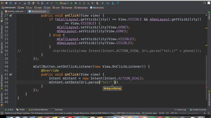
Task: Open Replace with the second magnifier icon
Action: [x=42, y=3]
